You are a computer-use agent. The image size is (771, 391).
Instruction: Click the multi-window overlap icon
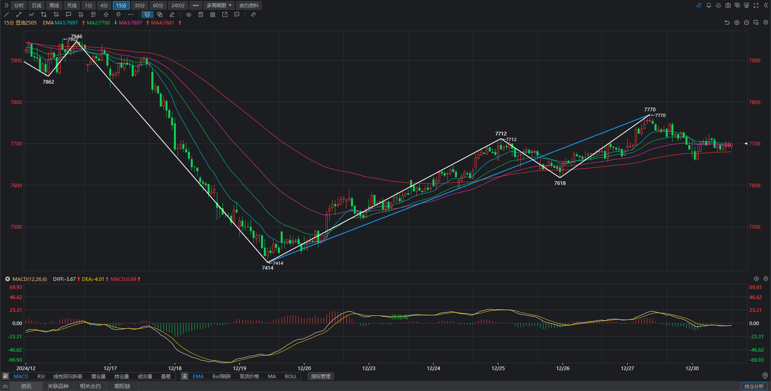point(737,5)
